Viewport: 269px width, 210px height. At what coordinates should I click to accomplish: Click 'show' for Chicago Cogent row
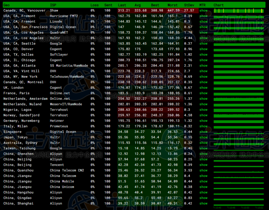[203, 60]
